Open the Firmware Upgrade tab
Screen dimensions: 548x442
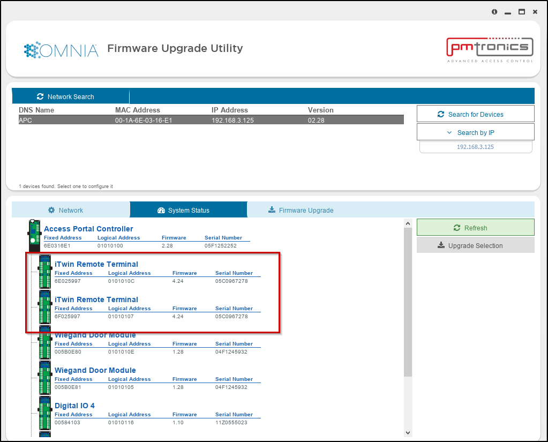coord(301,210)
